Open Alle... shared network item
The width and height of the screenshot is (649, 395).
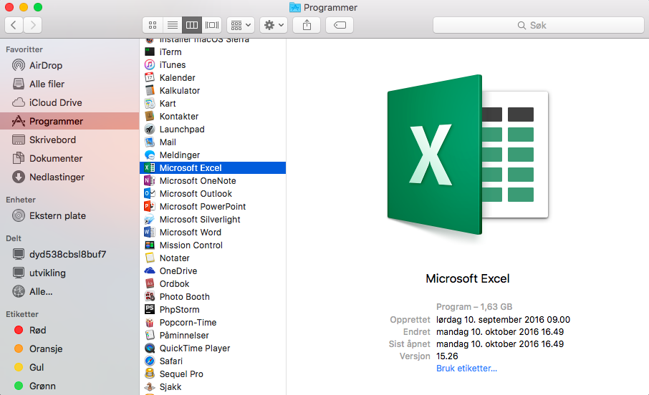click(69, 291)
